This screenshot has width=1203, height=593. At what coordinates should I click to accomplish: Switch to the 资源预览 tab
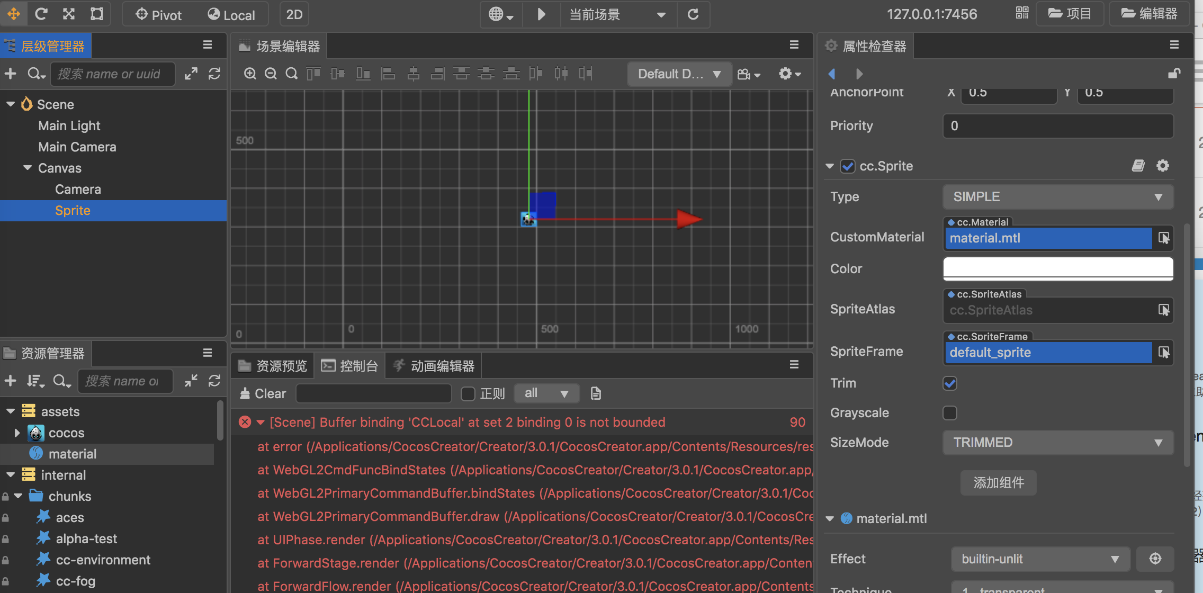pos(273,366)
